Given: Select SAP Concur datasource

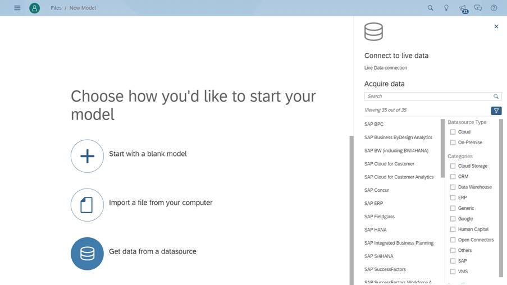Looking at the screenshot, I should (x=377, y=190).
